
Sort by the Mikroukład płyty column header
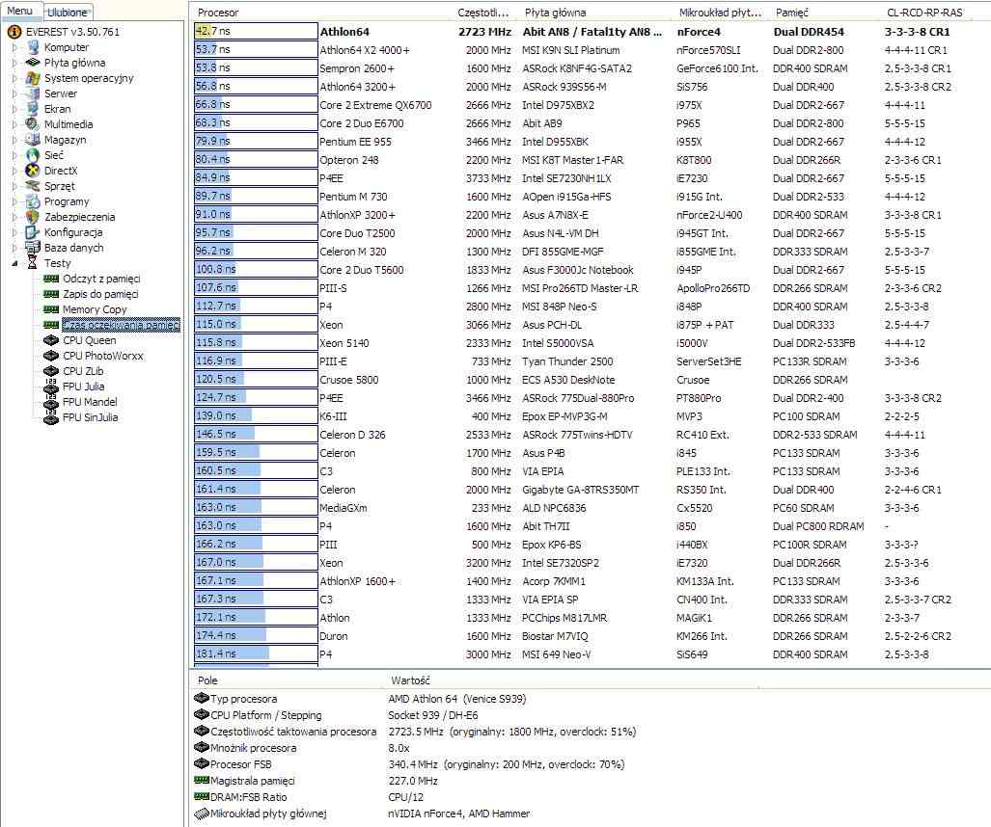[x=721, y=13]
